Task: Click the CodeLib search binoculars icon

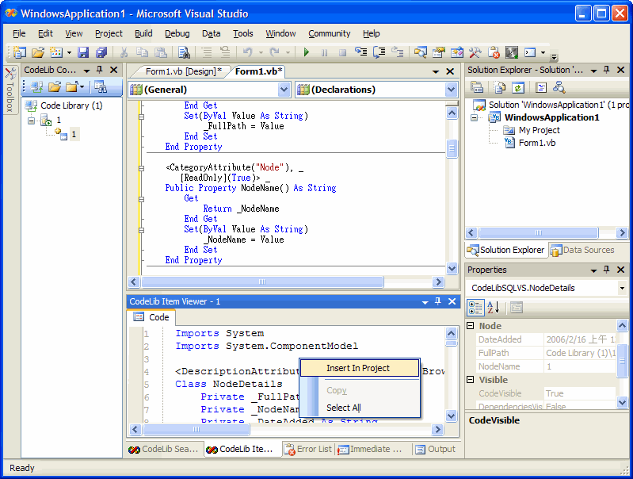Action: (x=101, y=86)
